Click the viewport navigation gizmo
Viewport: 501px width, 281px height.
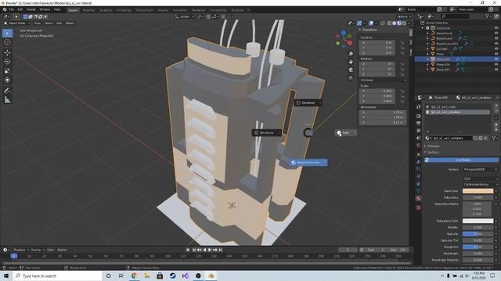(344, 39)
